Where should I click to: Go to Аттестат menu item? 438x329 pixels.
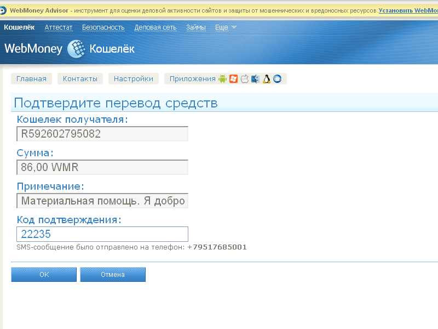pos(59,27)
